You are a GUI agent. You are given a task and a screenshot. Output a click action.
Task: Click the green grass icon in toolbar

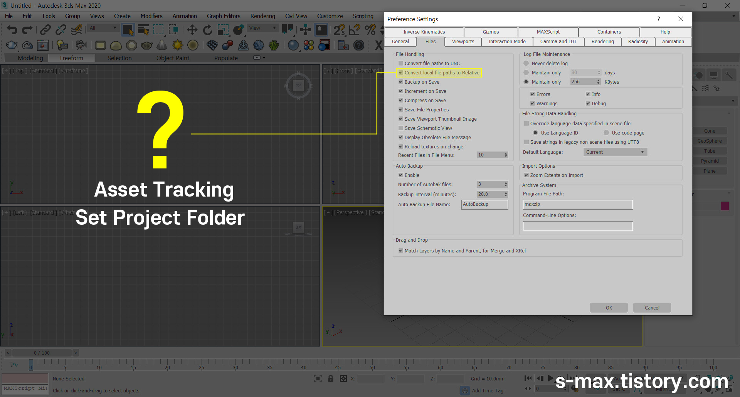(274, 45)
